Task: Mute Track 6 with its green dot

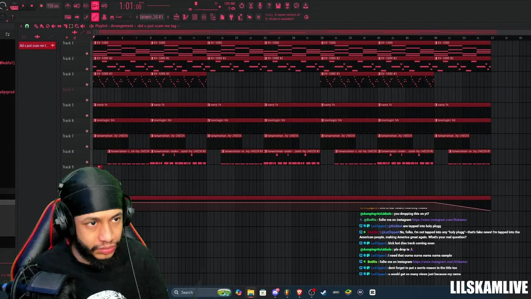Action: point(87,131)
